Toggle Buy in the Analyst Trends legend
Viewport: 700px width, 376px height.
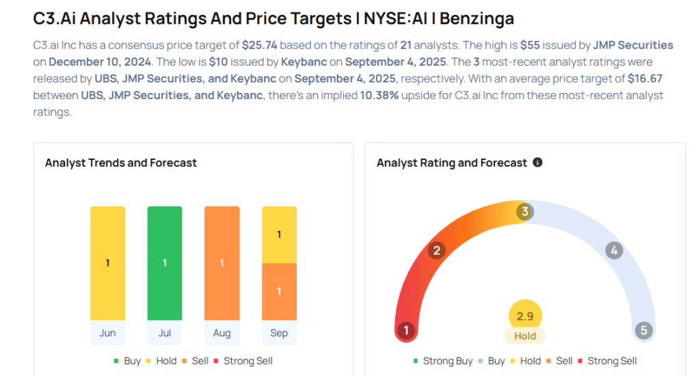127,360
